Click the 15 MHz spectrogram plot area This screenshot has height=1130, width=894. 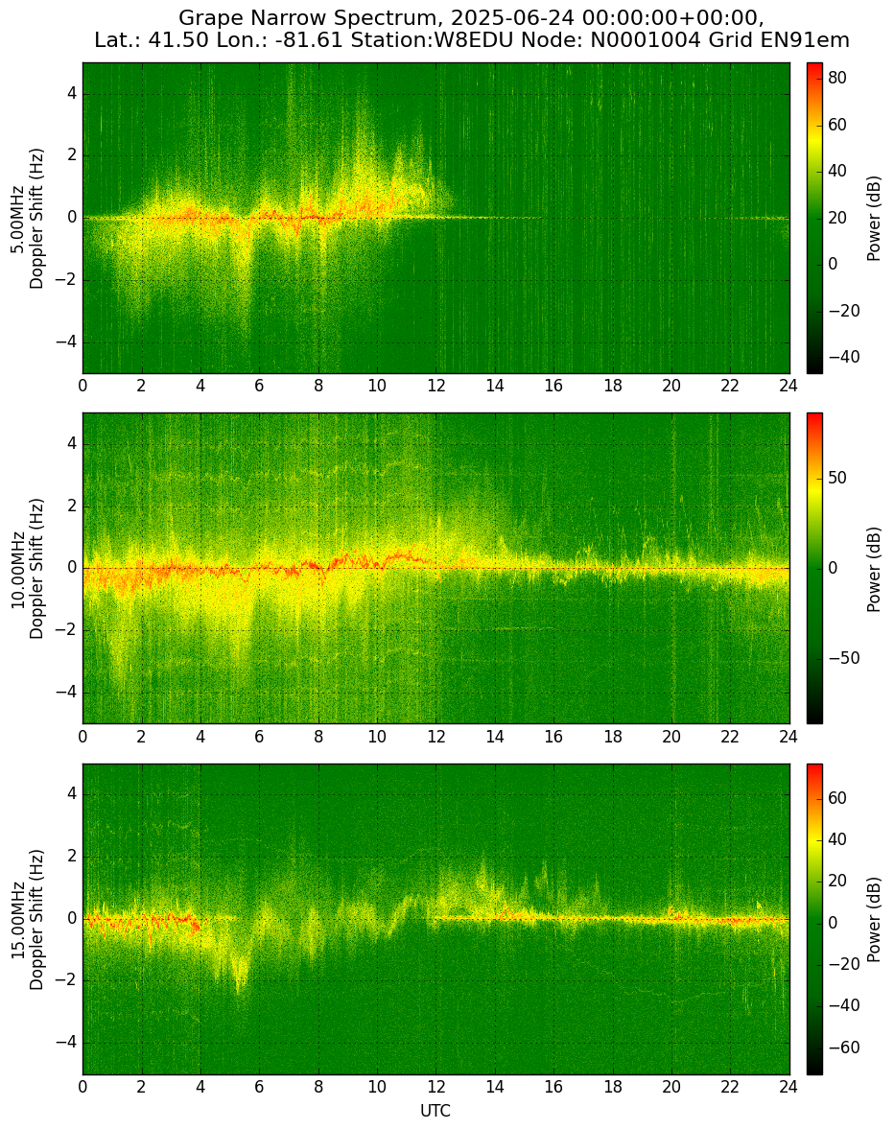click(x=435, y=919)
